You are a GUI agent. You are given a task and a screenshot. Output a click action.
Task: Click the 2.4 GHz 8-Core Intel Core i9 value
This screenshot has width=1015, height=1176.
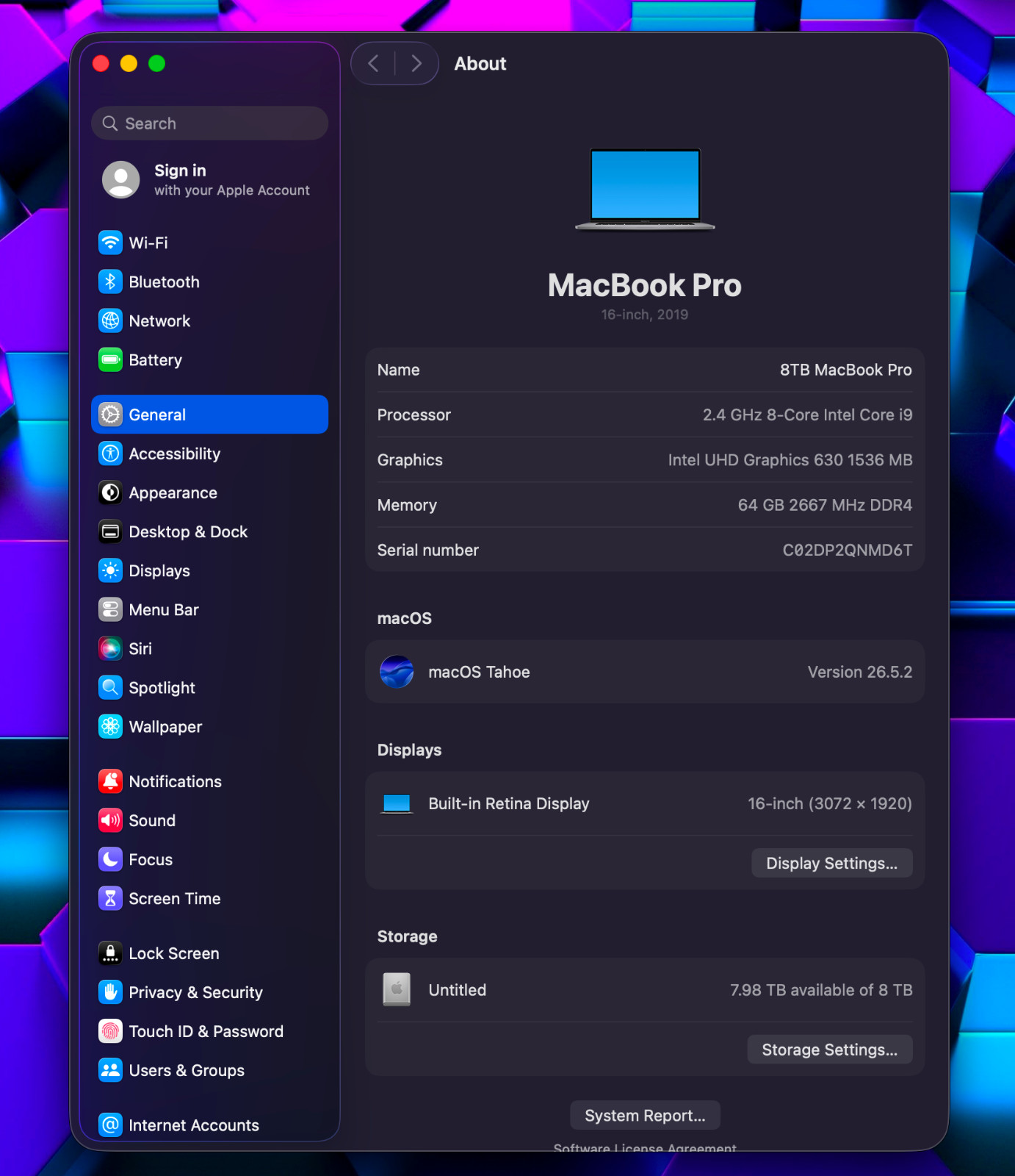(807, 415)
